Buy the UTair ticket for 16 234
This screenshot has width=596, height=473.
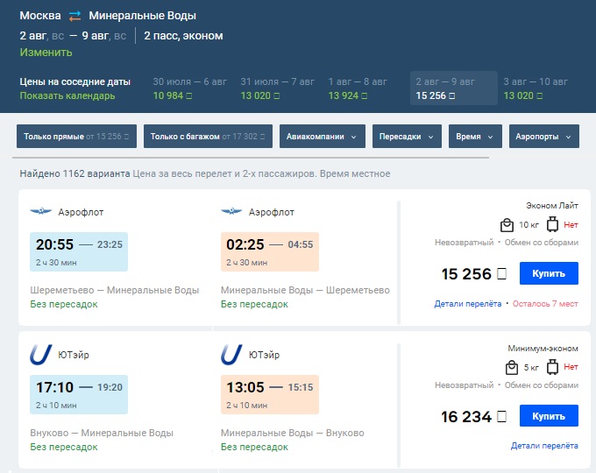click(x=549, y=416)
